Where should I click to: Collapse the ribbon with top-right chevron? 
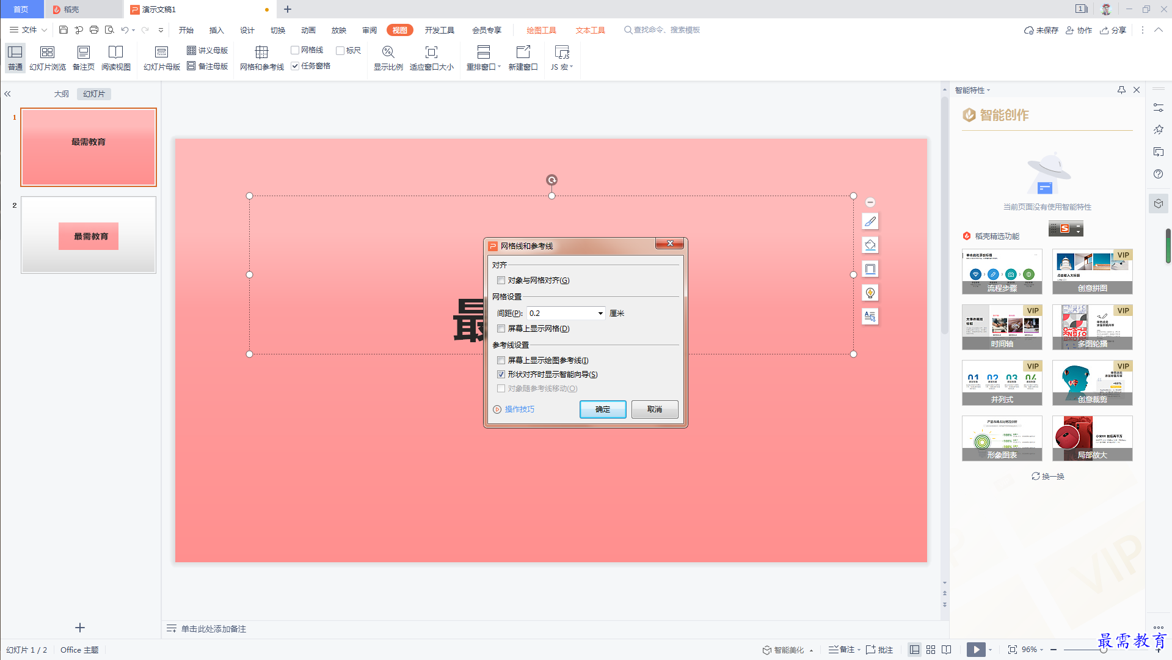(1159, 30)
